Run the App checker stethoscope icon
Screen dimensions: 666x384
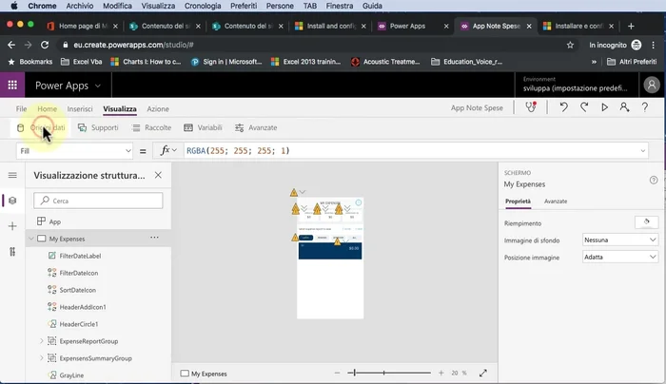531,107
